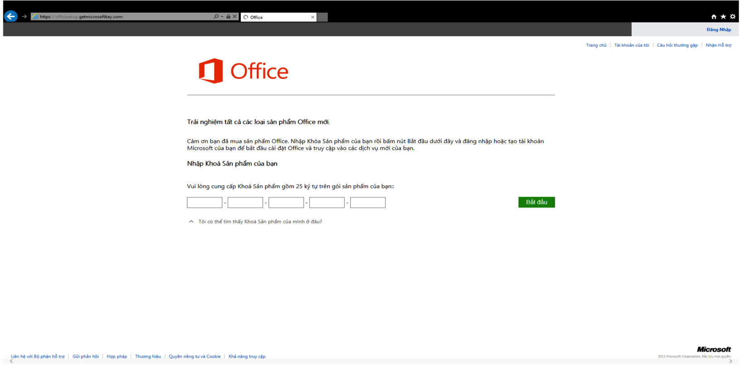Select the Office browser tab

pyautogui.click(x=278, y=17)
